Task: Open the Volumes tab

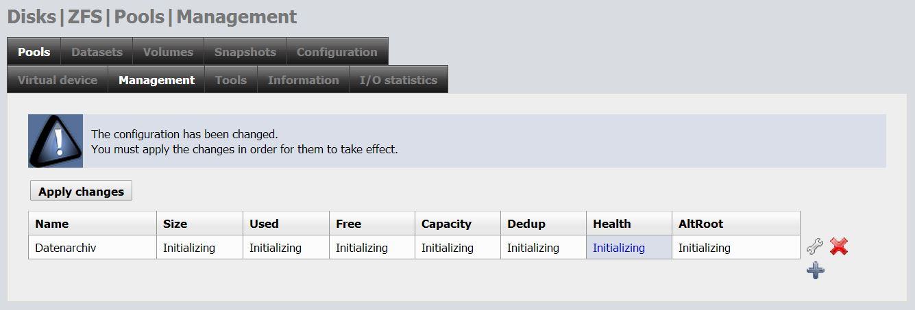Action: point(168,52)
